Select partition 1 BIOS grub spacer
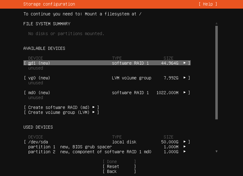Viewport: 243px width, 176px height. point(107,147)
